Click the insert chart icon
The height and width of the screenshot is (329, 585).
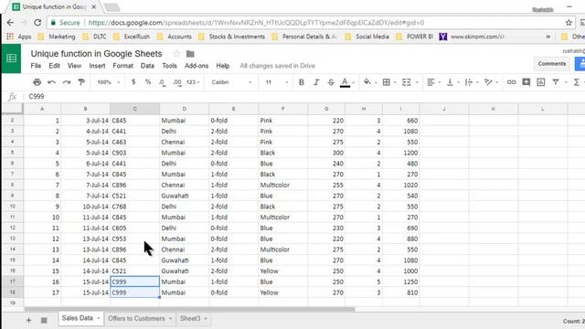pyautogui.click(x=540, y=82)
